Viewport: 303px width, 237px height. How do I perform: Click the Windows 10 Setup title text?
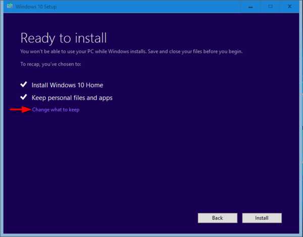[35, 7]
